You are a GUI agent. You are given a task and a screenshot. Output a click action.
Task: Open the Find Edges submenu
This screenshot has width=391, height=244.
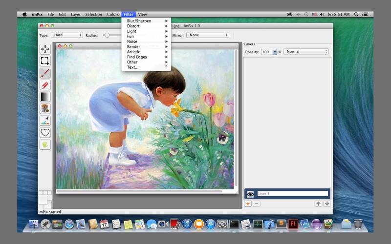[x=146, y=57]
